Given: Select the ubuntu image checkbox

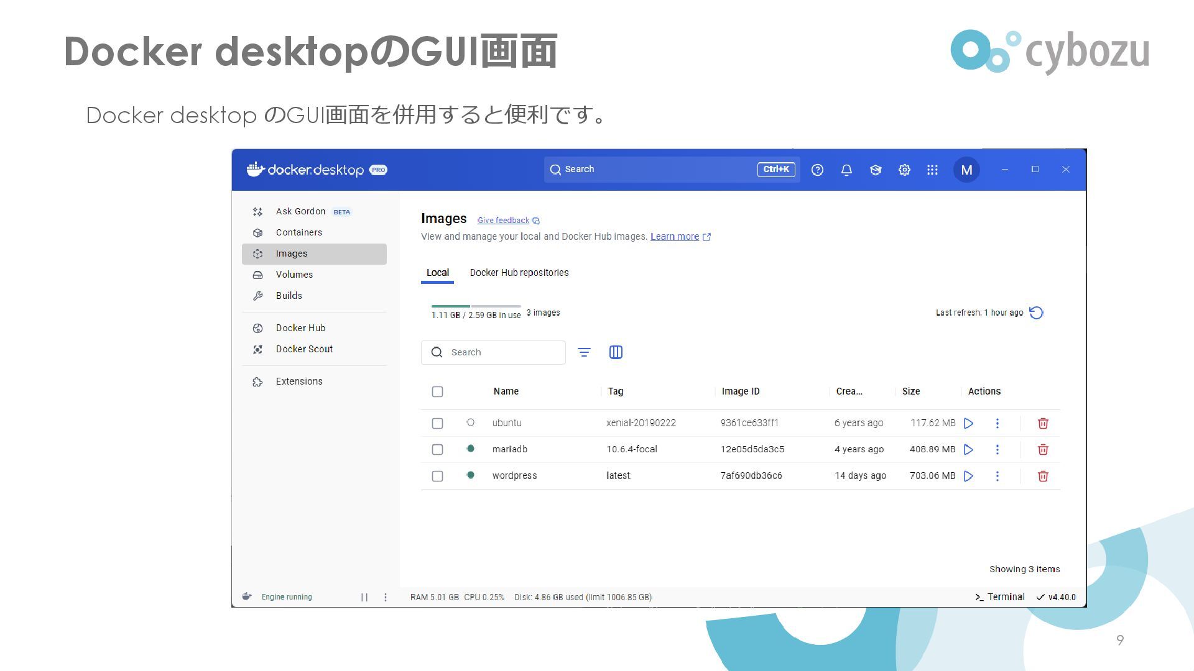Looking at the screenshot, I should 437,423.
